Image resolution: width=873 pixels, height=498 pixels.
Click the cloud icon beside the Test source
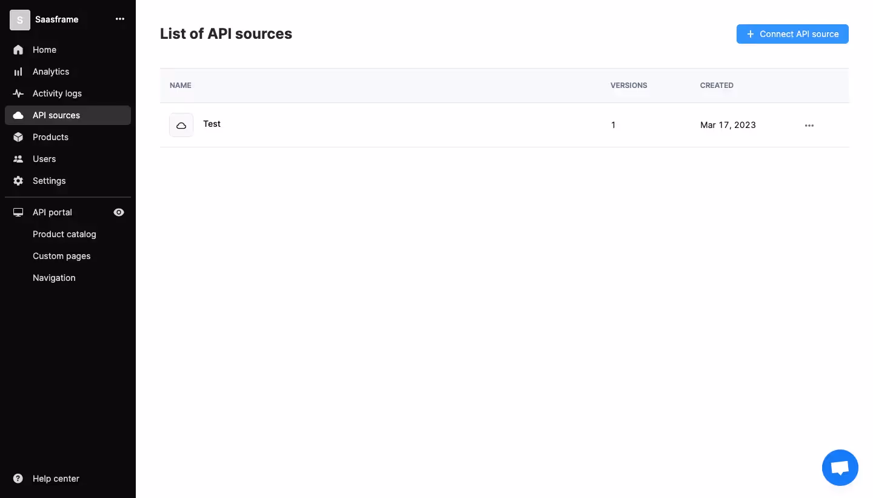click(181, 125)
